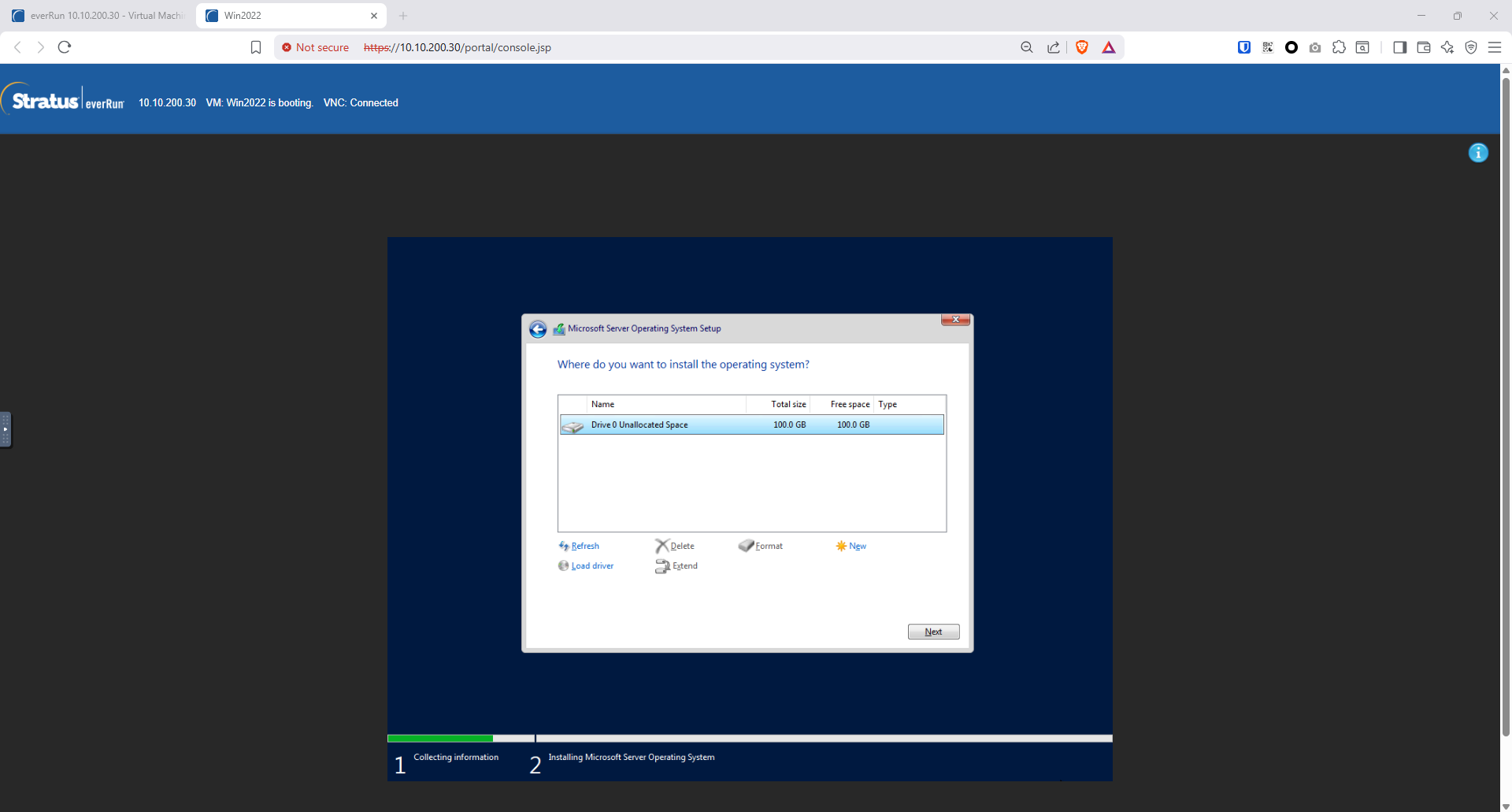Toggle the browser sidebar panel
Image resolution: width=1512 pixels, height=812 pixels.
[1399, 47]
